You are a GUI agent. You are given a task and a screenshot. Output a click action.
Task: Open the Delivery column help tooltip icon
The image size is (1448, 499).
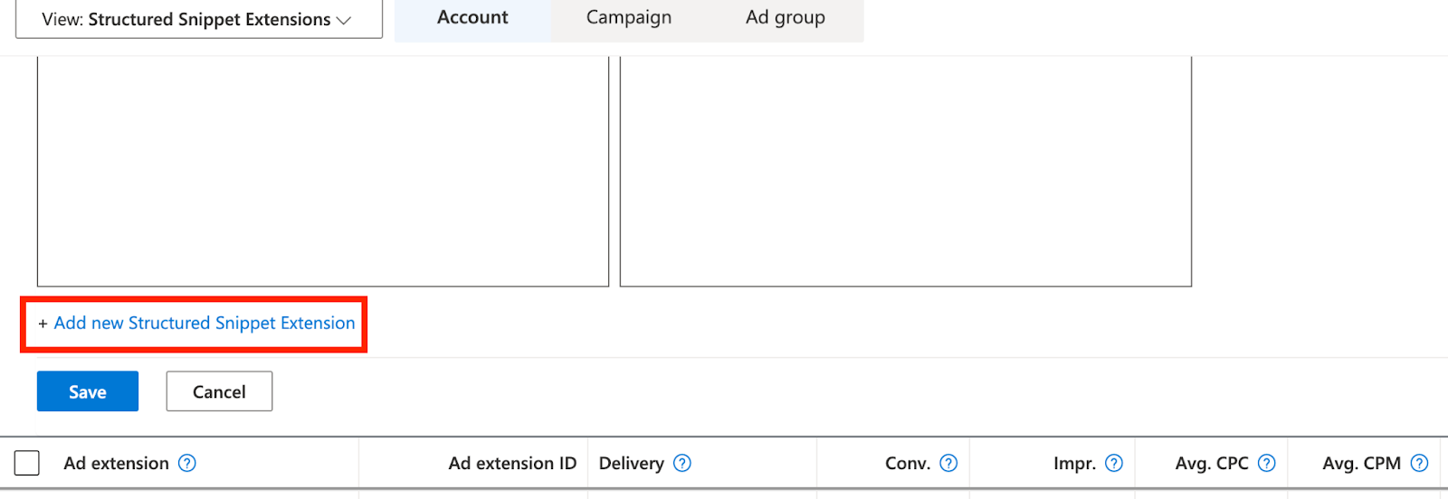tap(682, 464)
